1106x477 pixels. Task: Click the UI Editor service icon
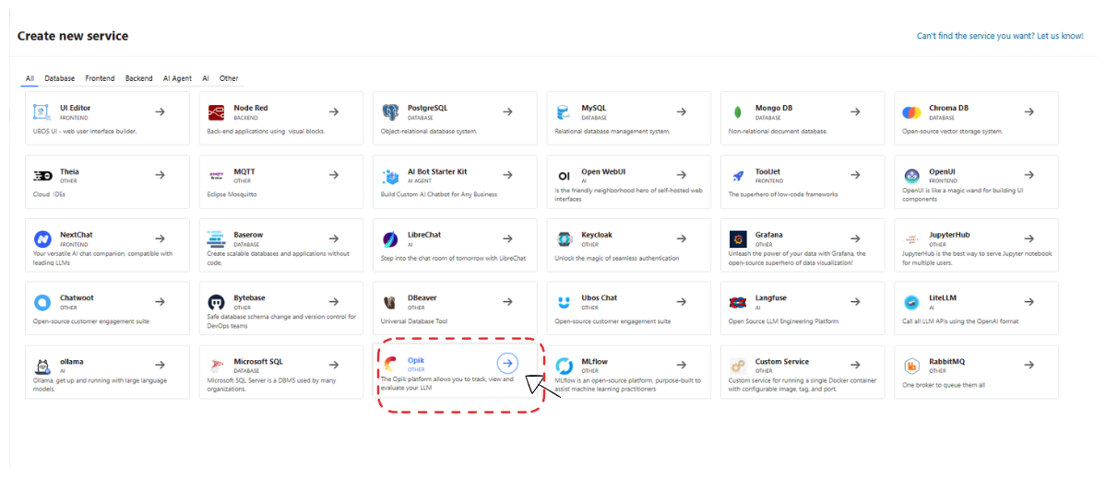pyautogui.click(x=42, y=112)
